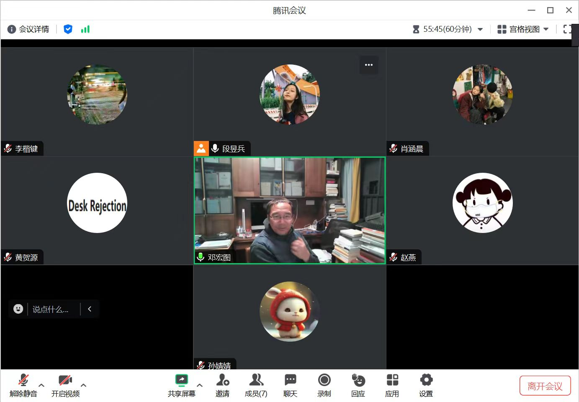
Task: Open meeting details info icon
Action: (12, 29)
